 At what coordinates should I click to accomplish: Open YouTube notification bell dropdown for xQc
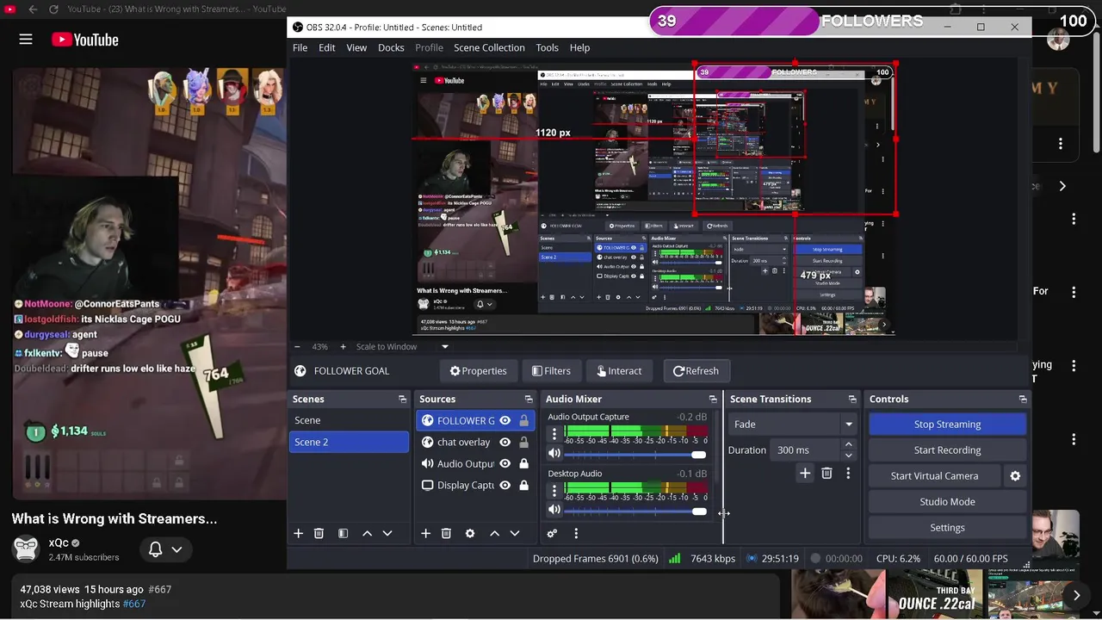pos(165,549)
